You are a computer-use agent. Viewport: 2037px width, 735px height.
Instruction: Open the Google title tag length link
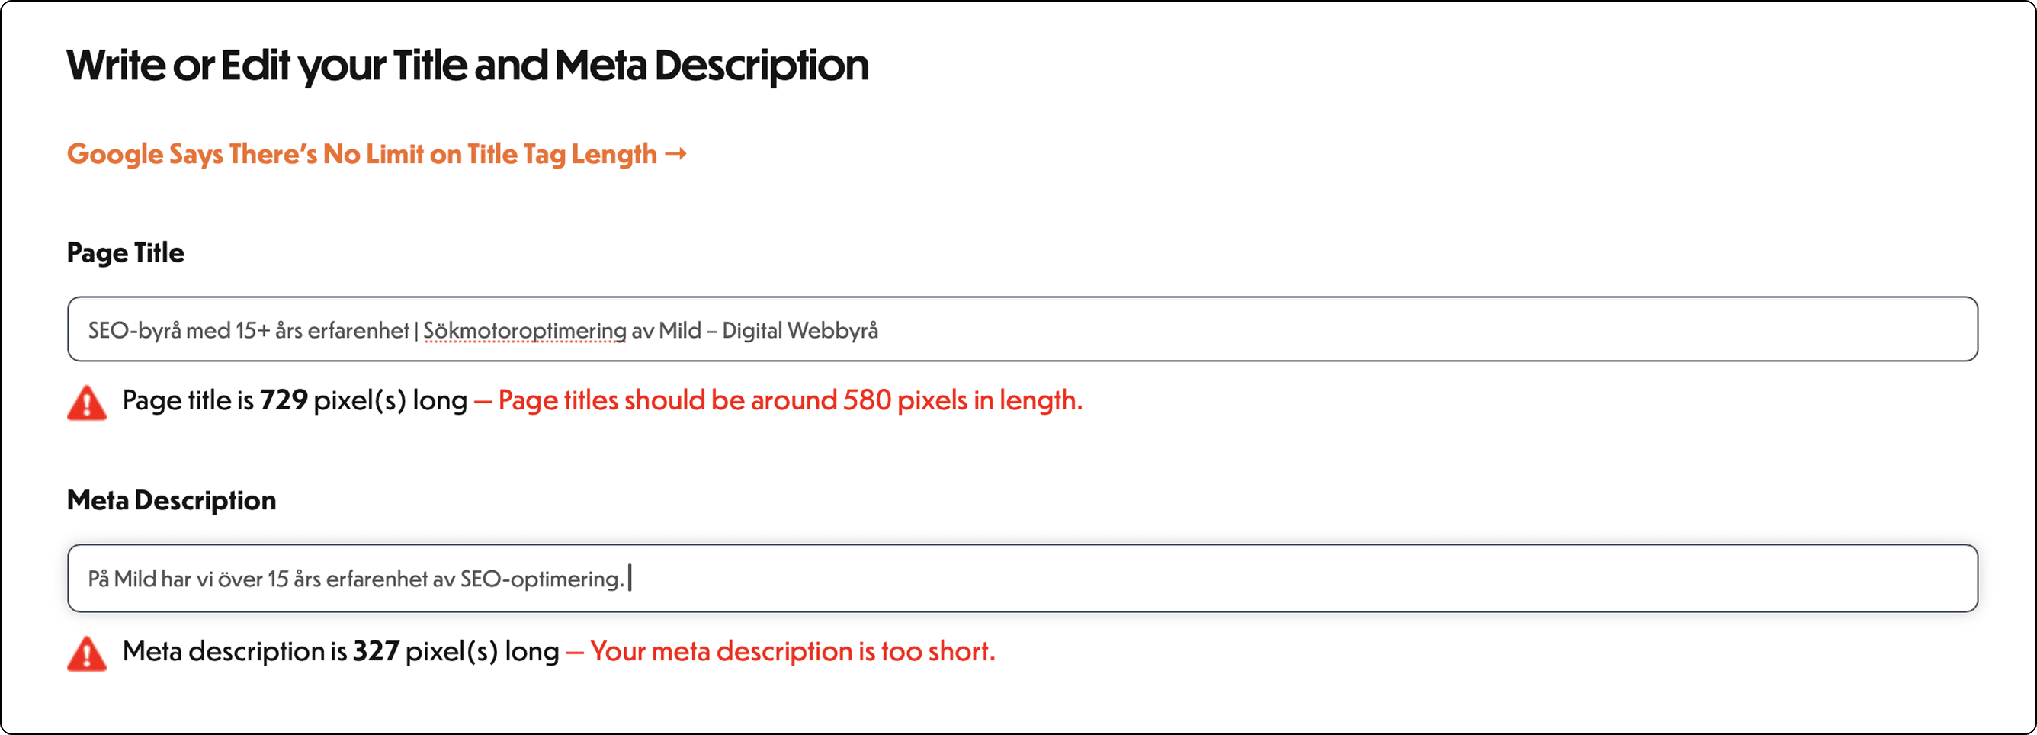pyautogui.click(x=361, y=153)
